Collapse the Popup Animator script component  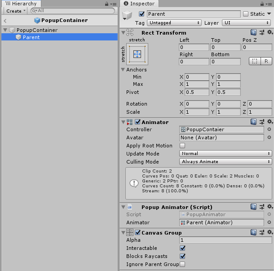124,207
